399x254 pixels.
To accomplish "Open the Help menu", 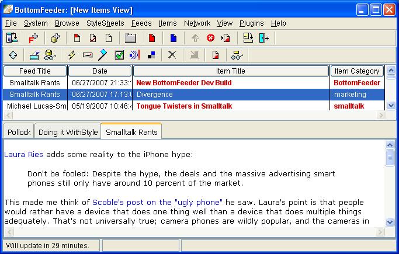I will coord(279,23).
